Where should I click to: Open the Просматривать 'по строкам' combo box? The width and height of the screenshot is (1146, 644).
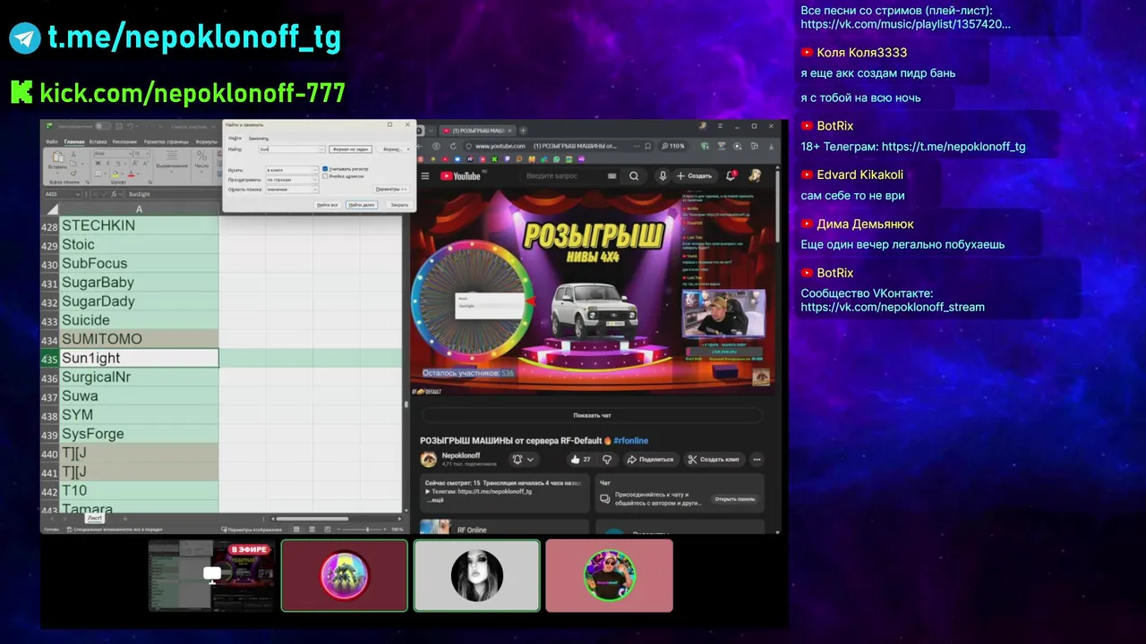pyautogui.click(x=292, y=180)
